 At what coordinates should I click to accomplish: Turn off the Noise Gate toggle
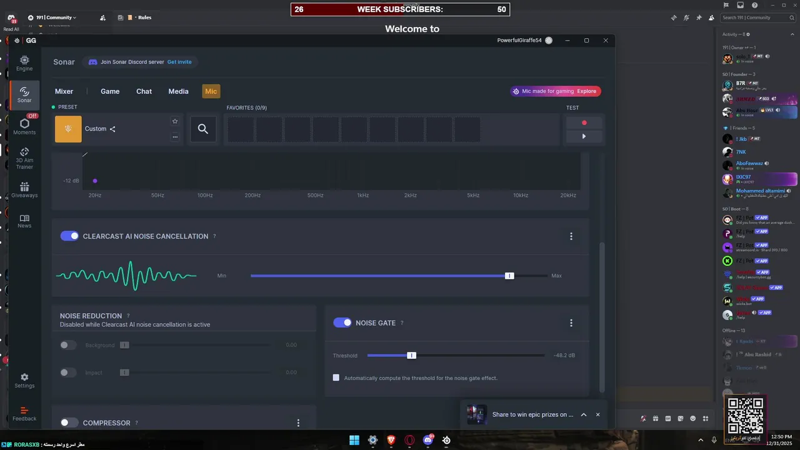[342, 322]
